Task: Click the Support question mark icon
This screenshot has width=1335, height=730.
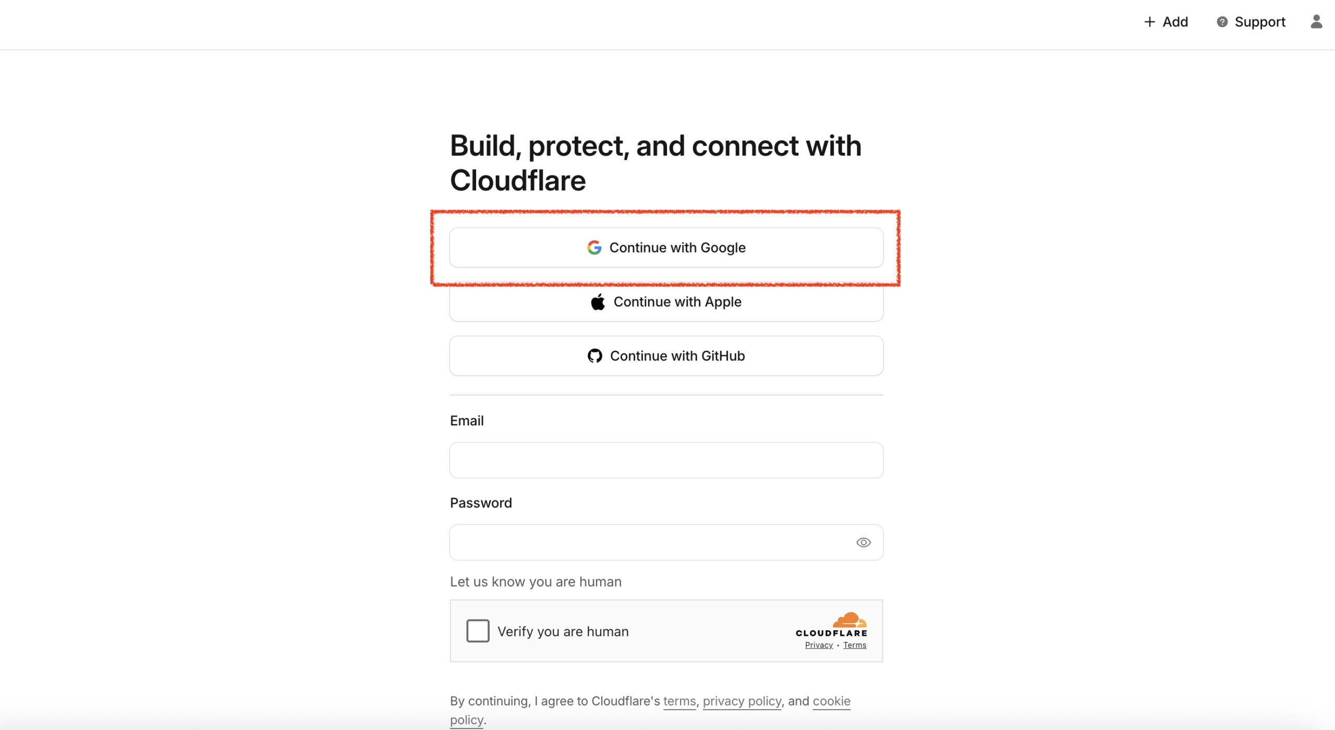Action: tap(1222, 22)
